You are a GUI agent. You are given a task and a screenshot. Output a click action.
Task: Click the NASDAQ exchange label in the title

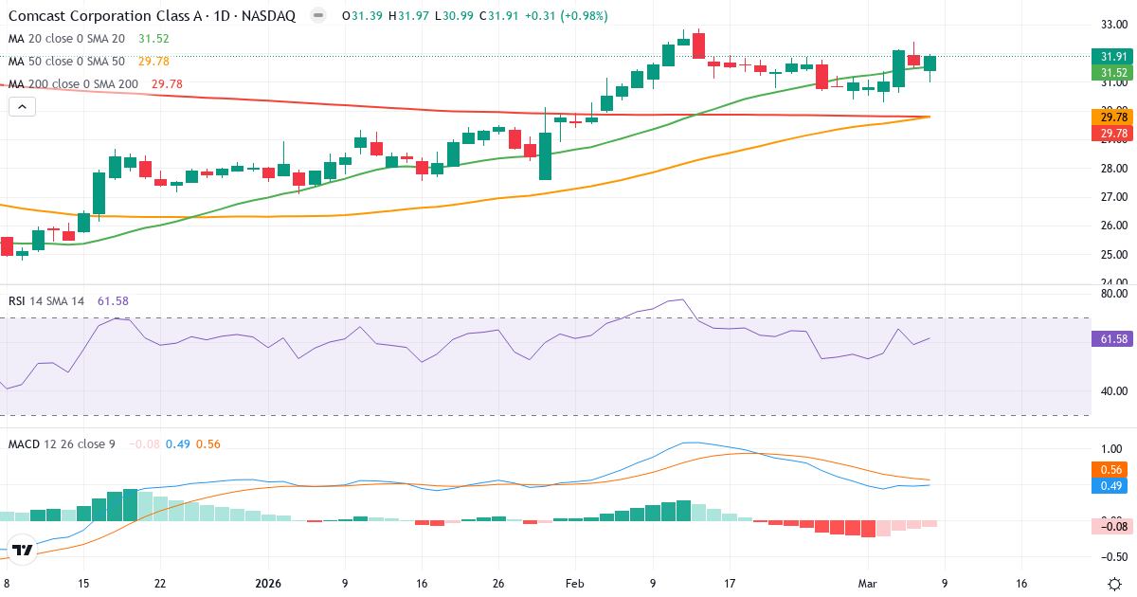coord(269,16)
